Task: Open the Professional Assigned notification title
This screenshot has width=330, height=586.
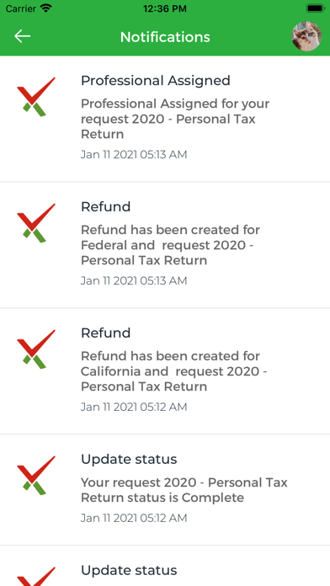Action: pyautogui.click(x=156, y=80)
